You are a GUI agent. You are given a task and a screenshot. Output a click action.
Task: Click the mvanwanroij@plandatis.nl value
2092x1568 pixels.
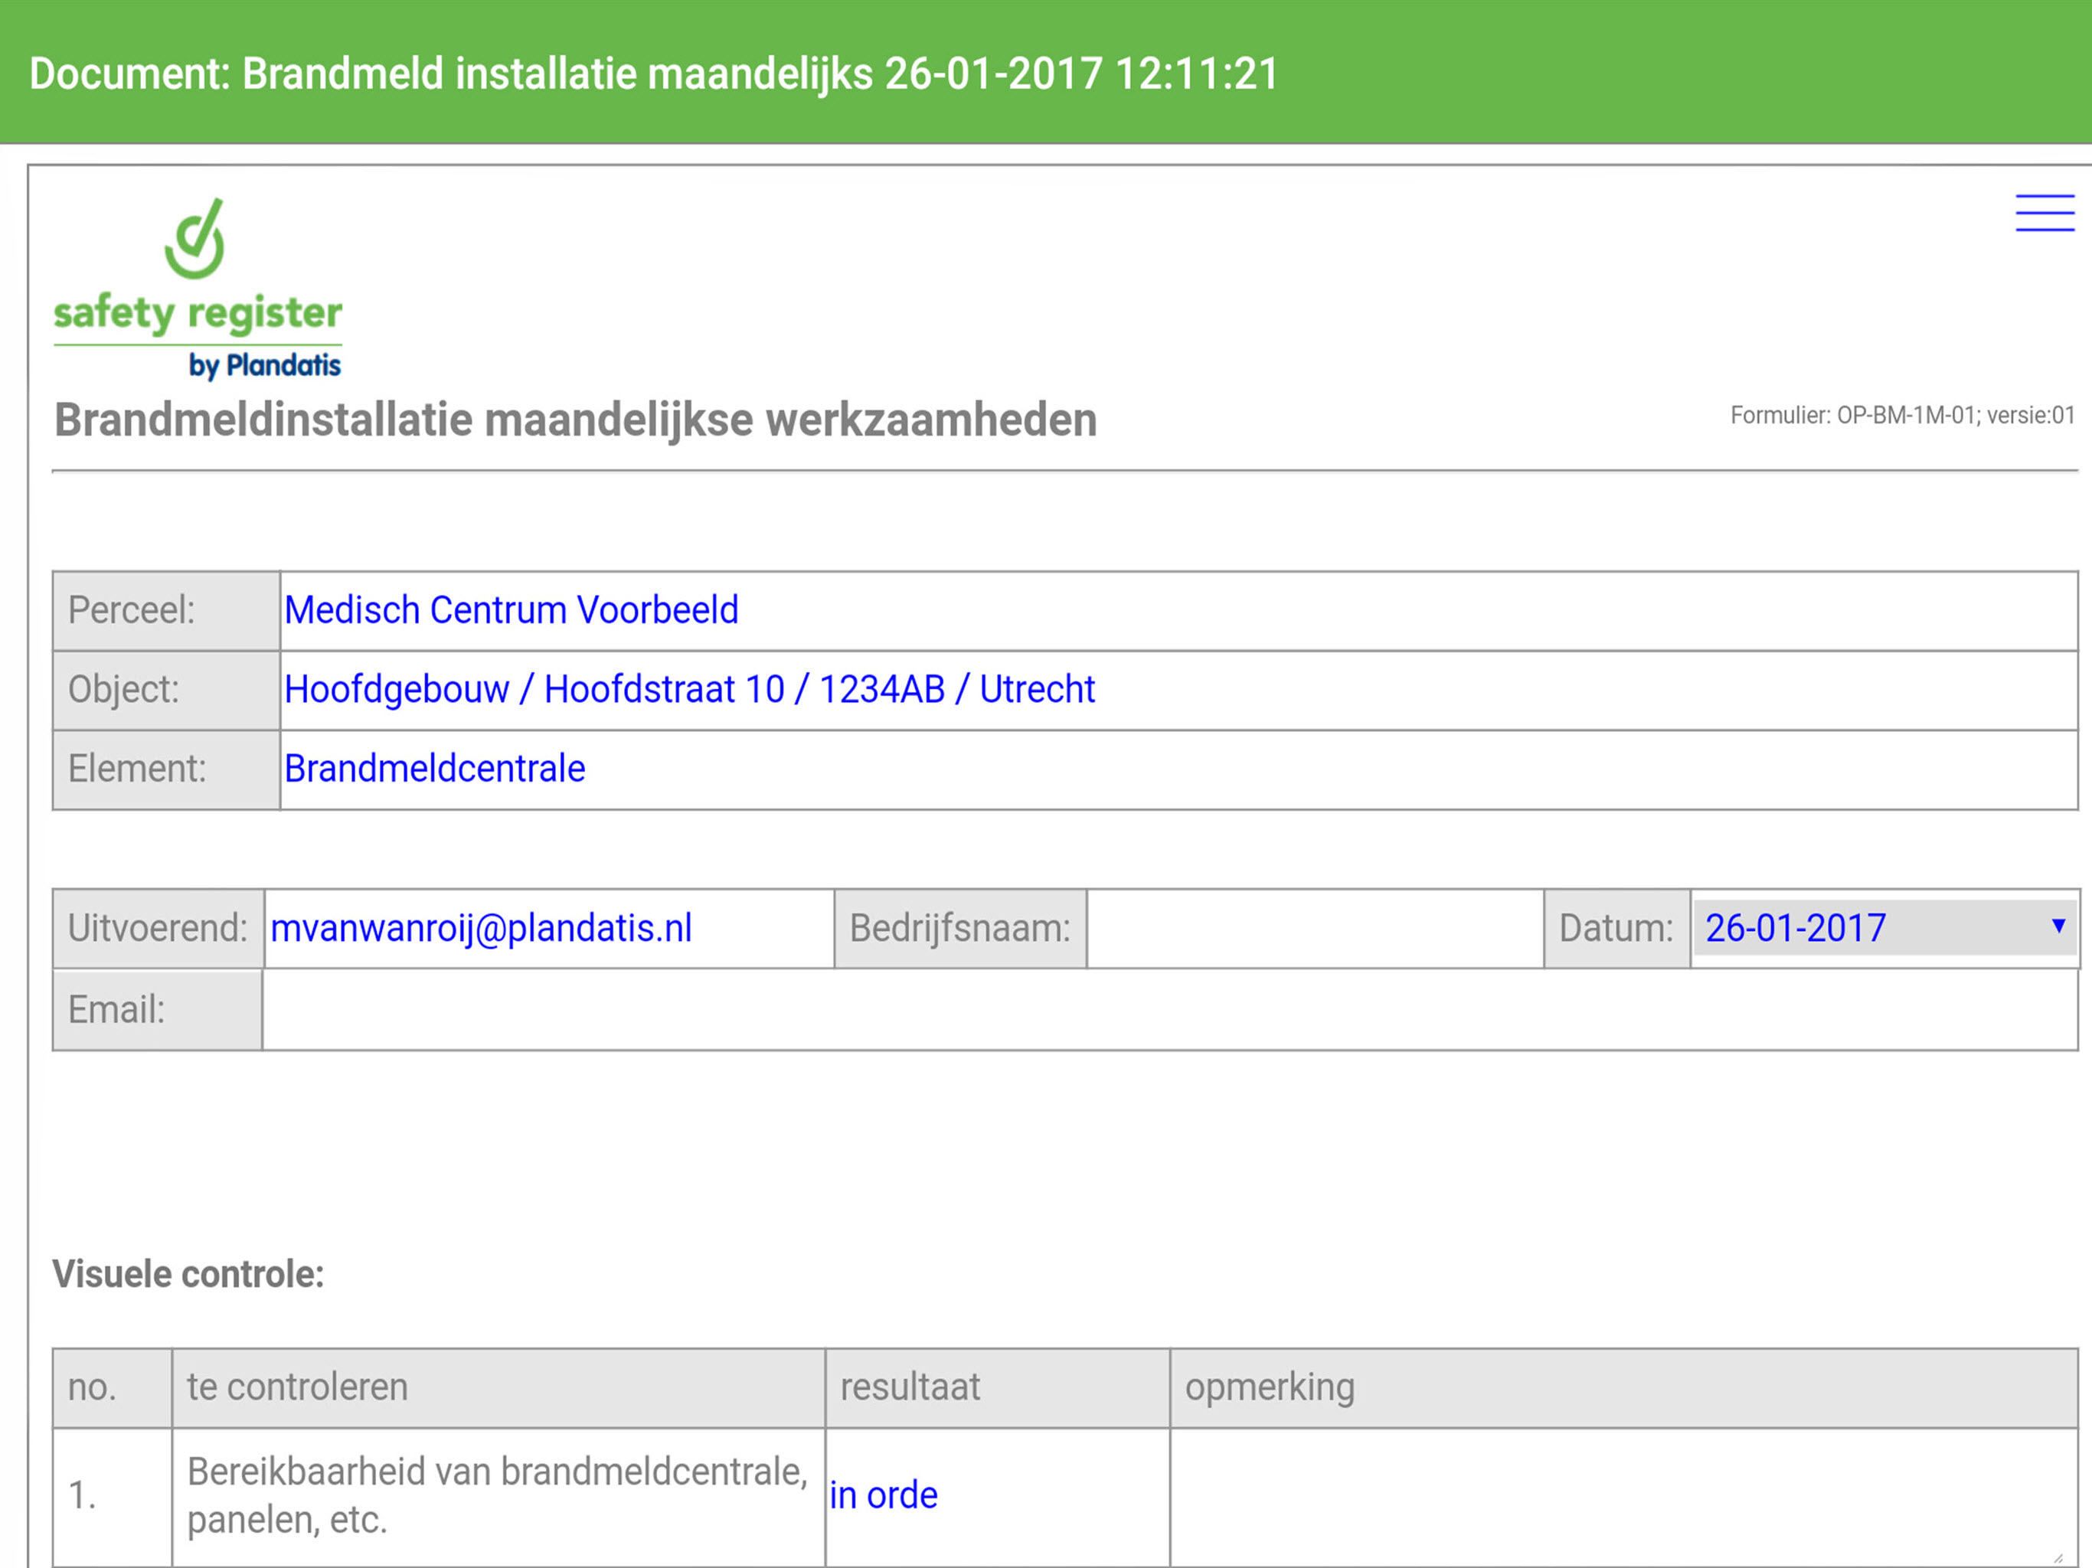coord(480,928)
